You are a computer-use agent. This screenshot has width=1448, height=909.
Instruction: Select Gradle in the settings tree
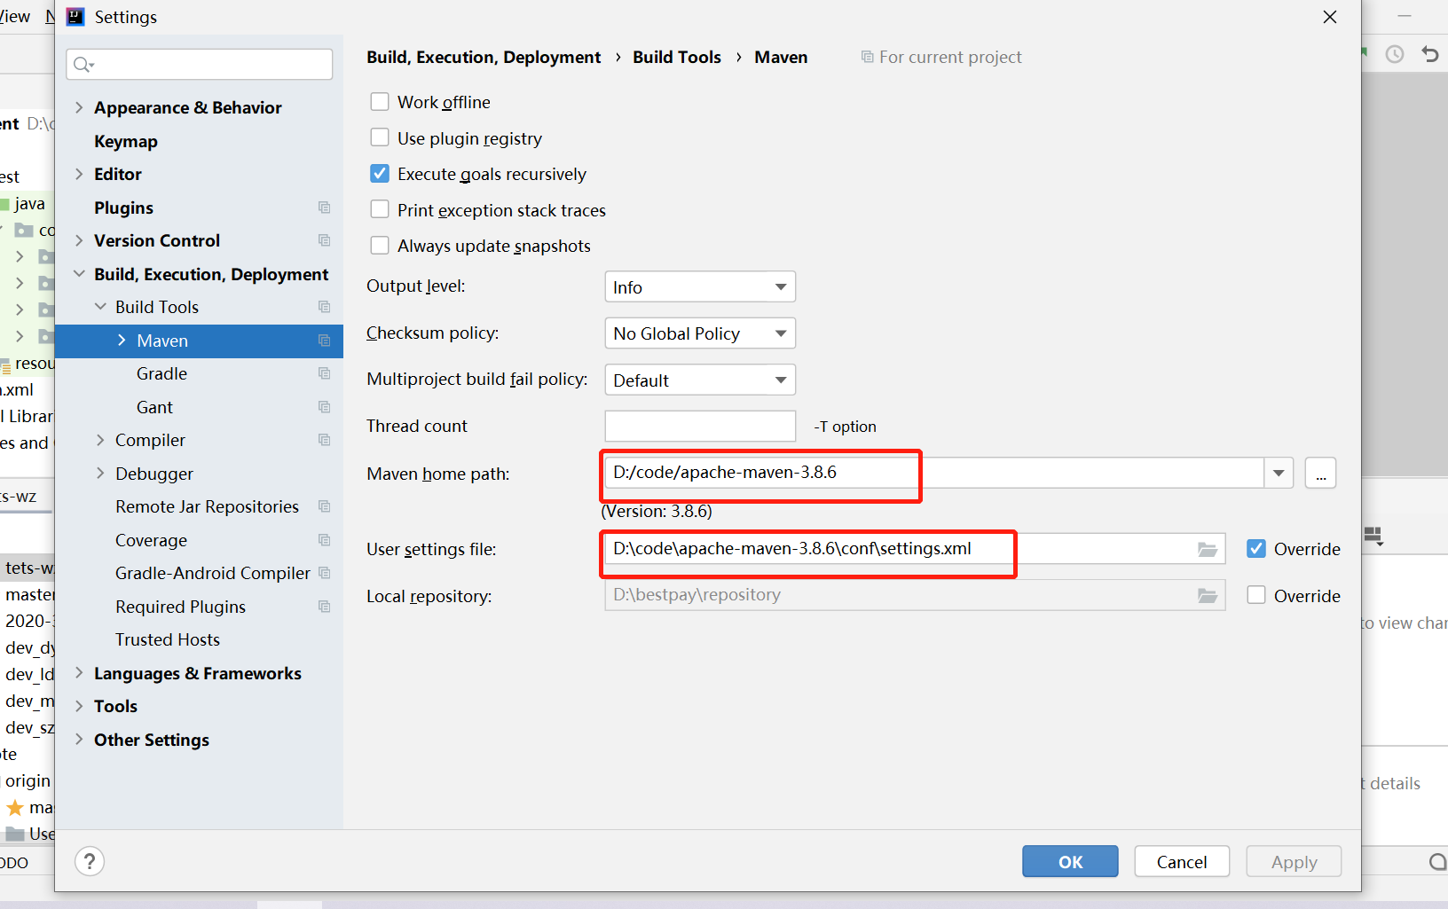click(x=161, y=373)
